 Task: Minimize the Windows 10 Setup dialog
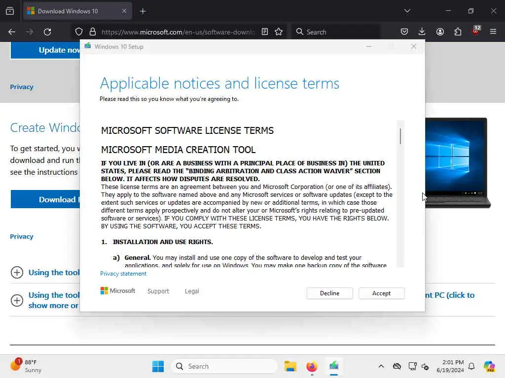369,47
